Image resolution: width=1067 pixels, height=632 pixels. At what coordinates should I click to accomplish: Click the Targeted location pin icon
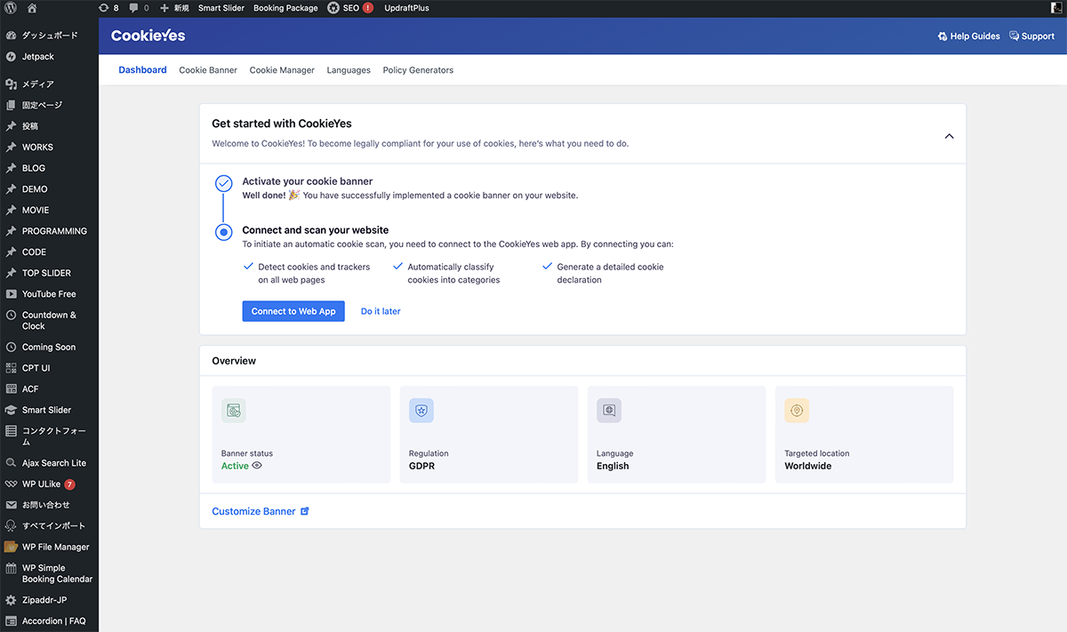point(796,411)
